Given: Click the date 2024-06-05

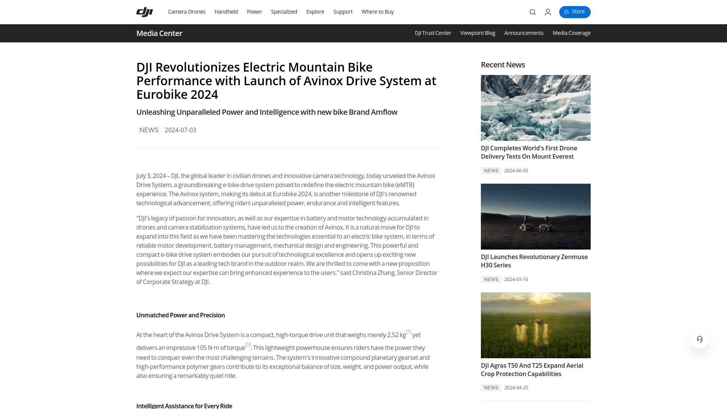Looking at the screenshot, I should (516, 171).
